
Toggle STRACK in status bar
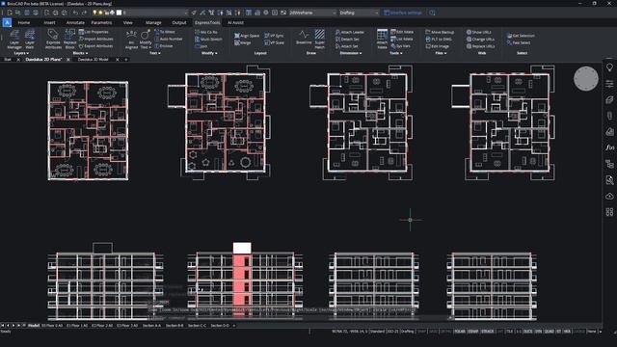(488, 332)
